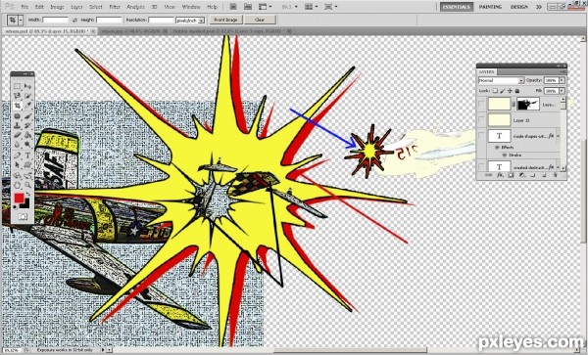Open the Filter menu
The image size is (588, 355).
pos(115,7)
